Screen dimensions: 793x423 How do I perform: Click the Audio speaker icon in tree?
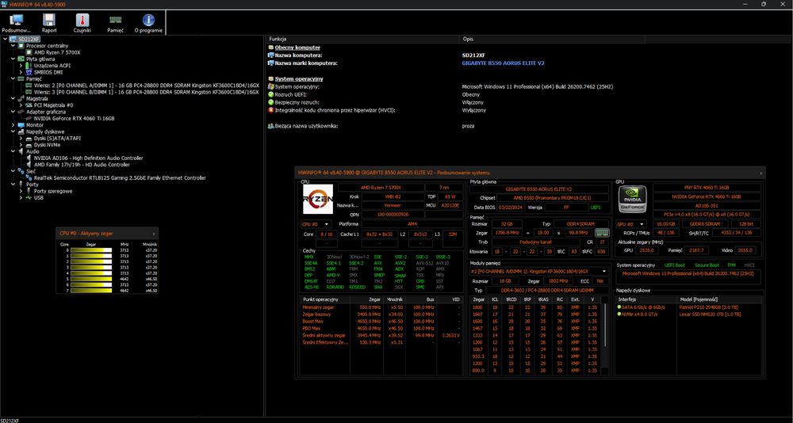pyautogui.click(x=21, y=151)
